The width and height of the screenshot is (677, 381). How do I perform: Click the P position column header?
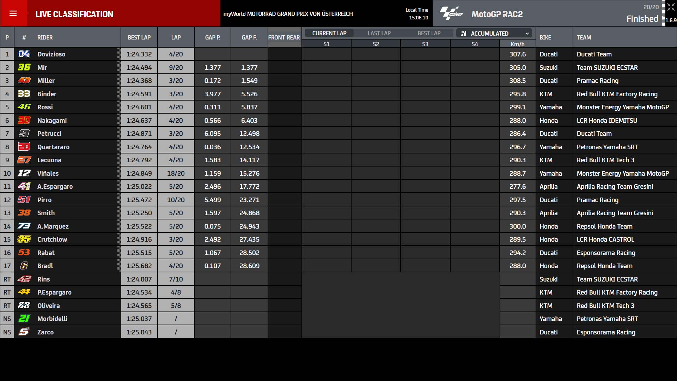(x=7, y=37)
